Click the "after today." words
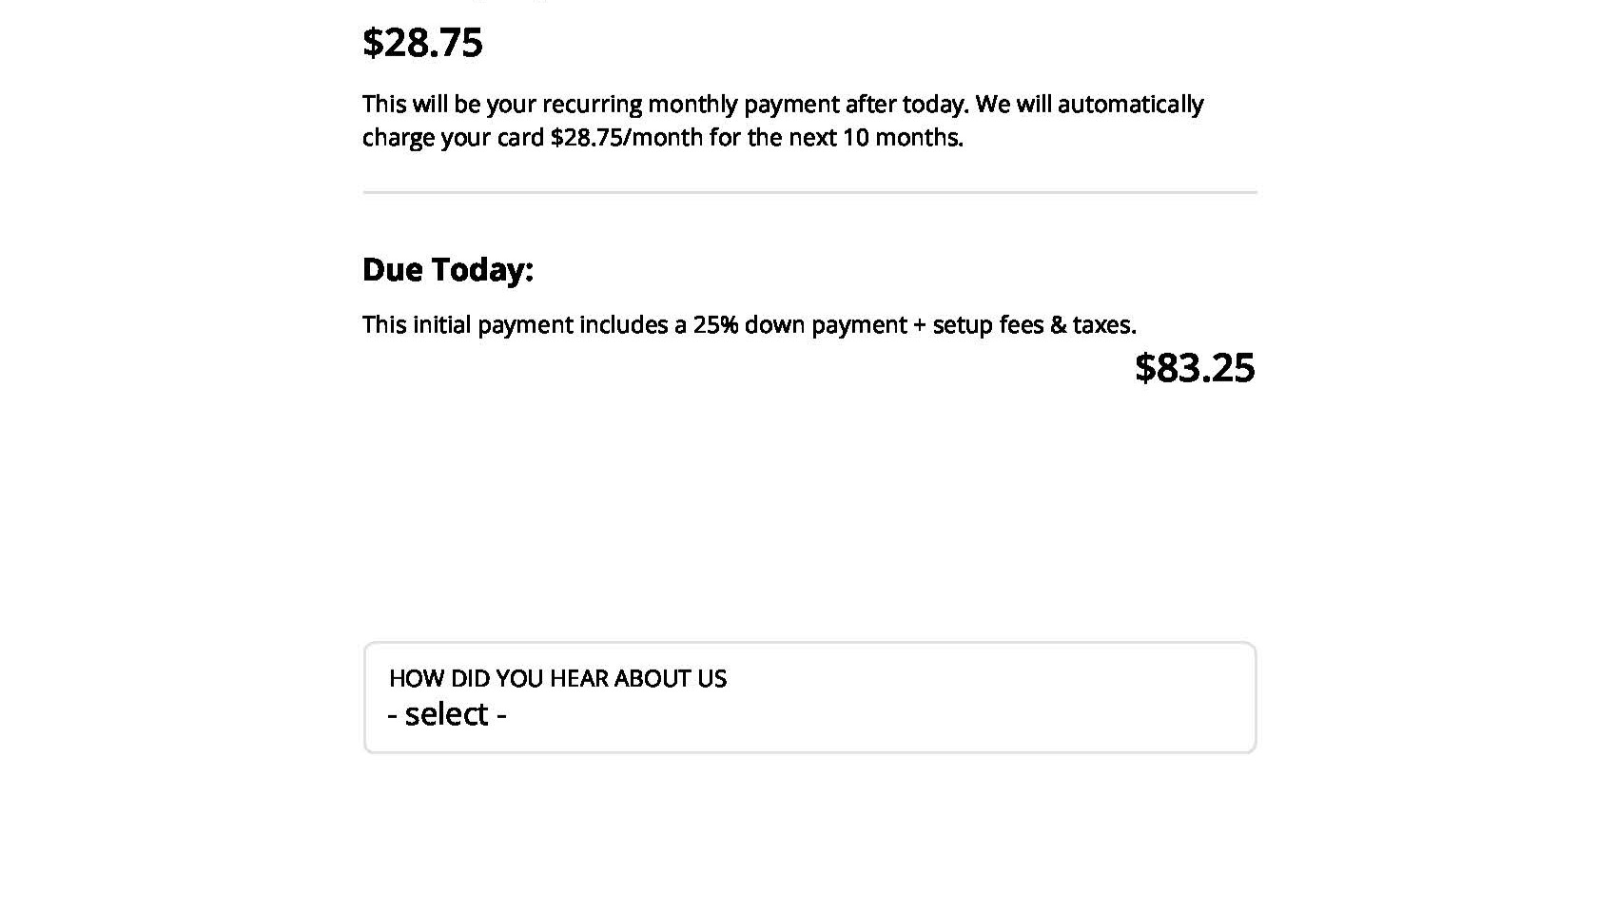This screenshot has width=1617, height=913. click(x=906, y=104)
